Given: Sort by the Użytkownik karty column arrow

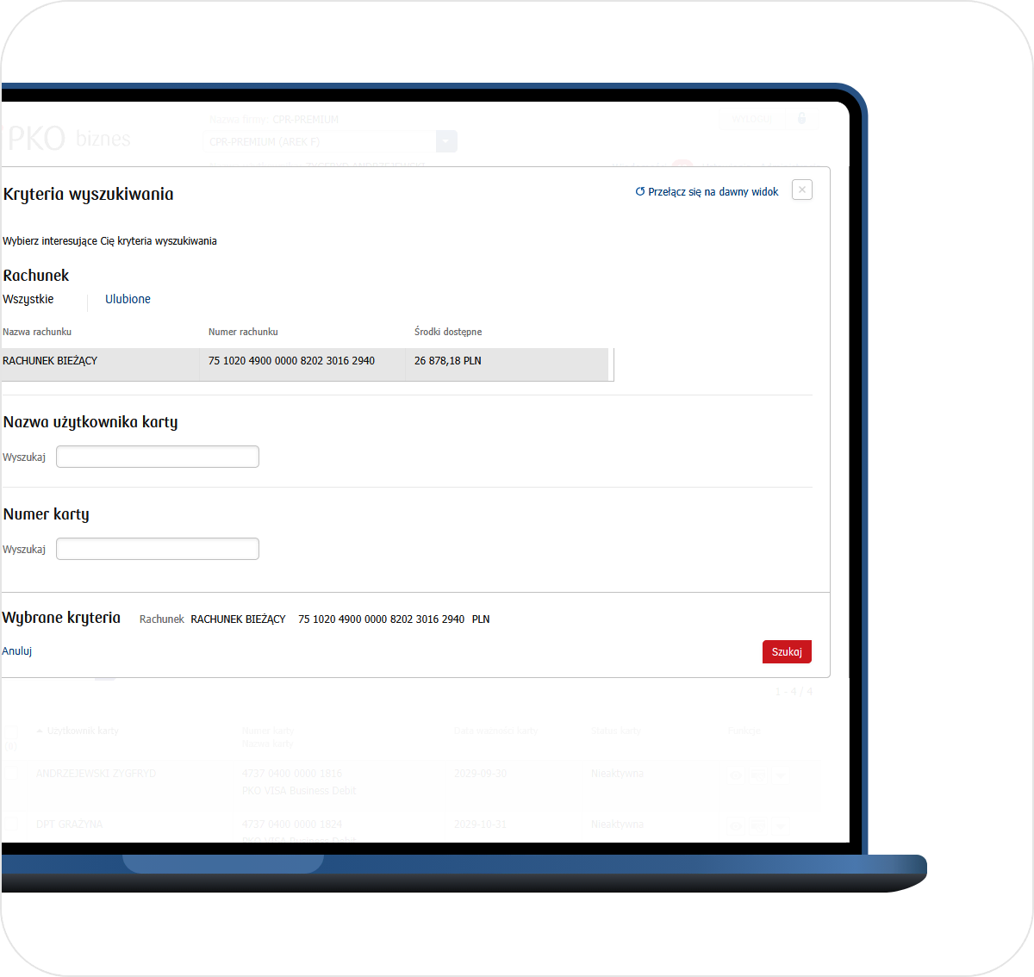Looking at the screenshot, I should point(40,731).
